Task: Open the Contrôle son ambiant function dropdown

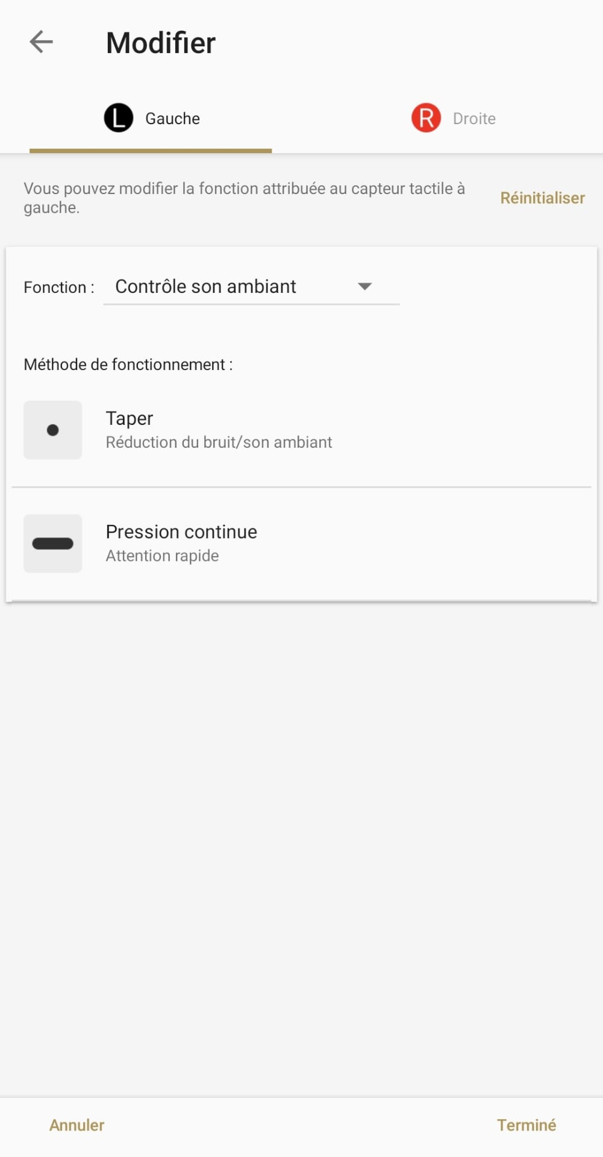Action: point(205,287)
